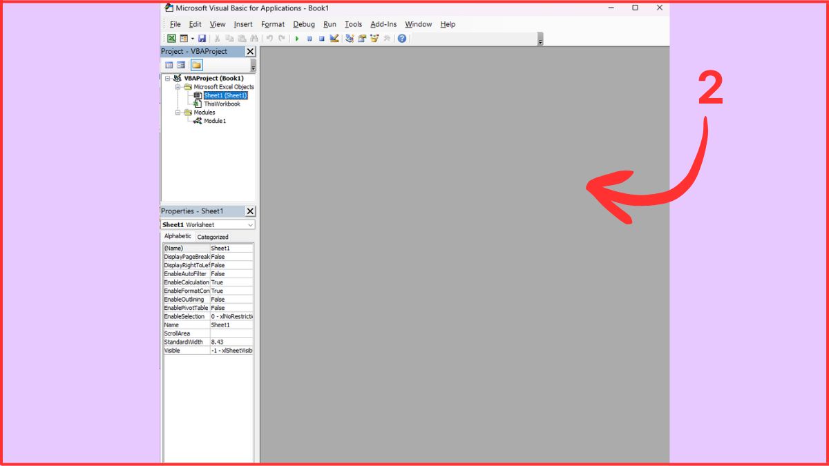Image resolution: width=829 pixels, height=466 pixels.
Task: Click the EnablePivotTable property row
Action: 208,308
